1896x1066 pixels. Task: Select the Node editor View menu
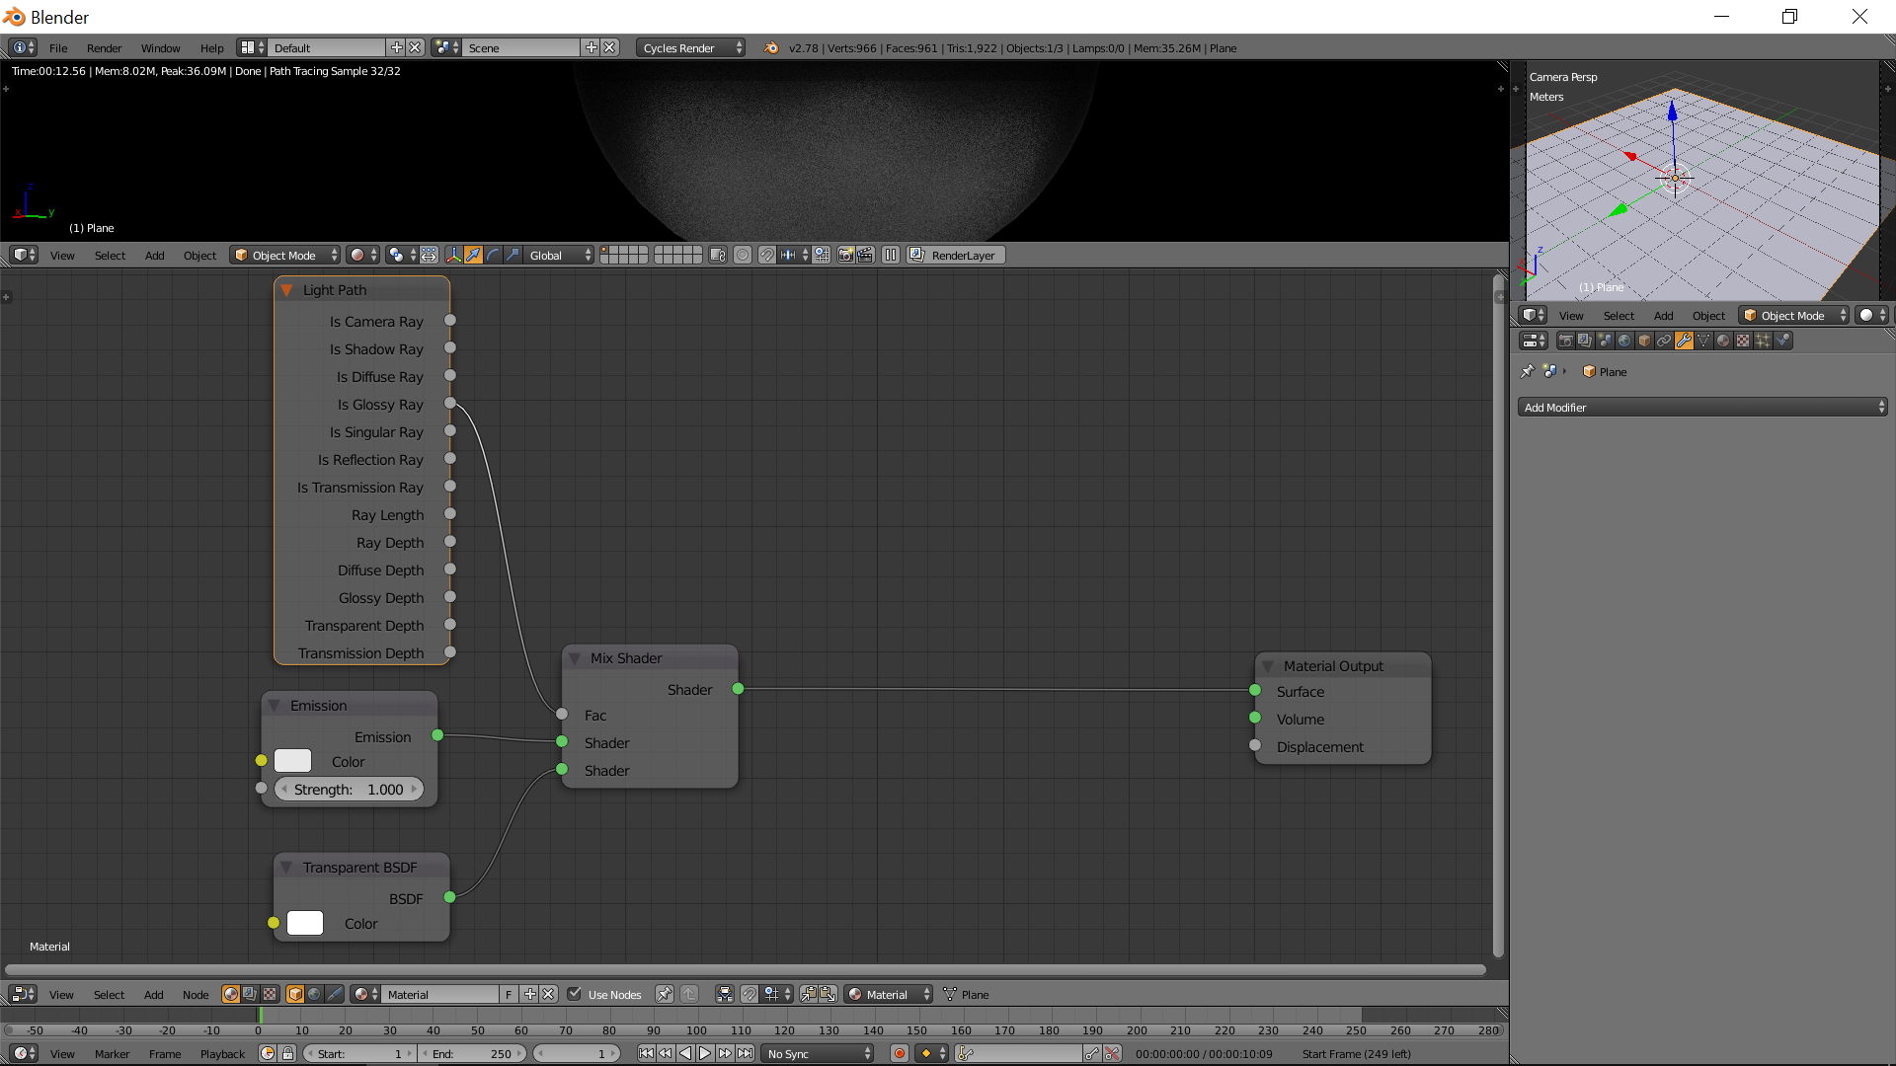60,994
